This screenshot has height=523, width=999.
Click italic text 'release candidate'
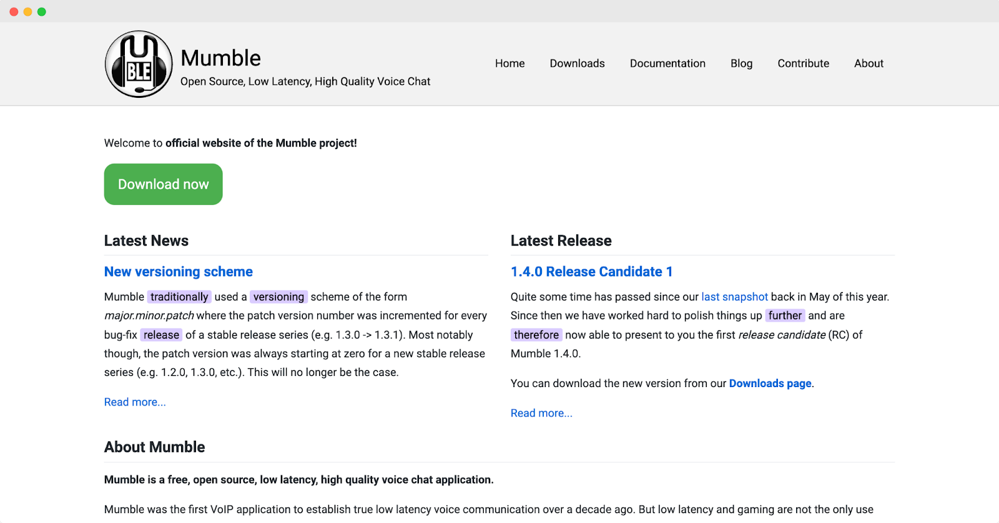coord(782,335)
